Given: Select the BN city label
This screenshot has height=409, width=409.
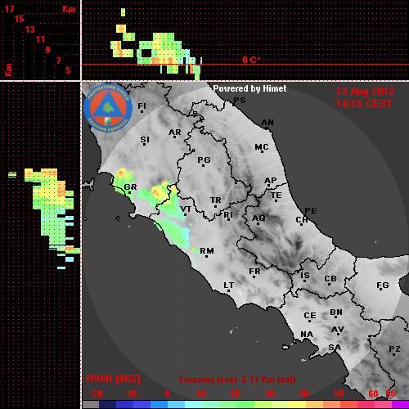Looking at the screenshot, I should 336,312.
